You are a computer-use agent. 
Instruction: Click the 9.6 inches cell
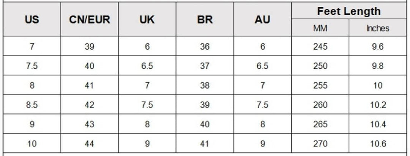tap(378, 47)
